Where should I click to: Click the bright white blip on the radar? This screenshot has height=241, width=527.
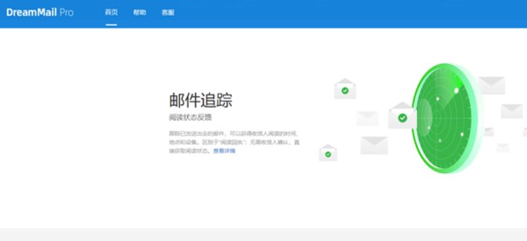point(456,90)
